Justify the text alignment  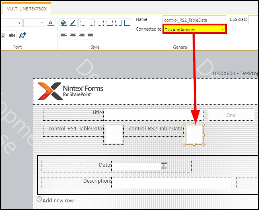(90, 35)
